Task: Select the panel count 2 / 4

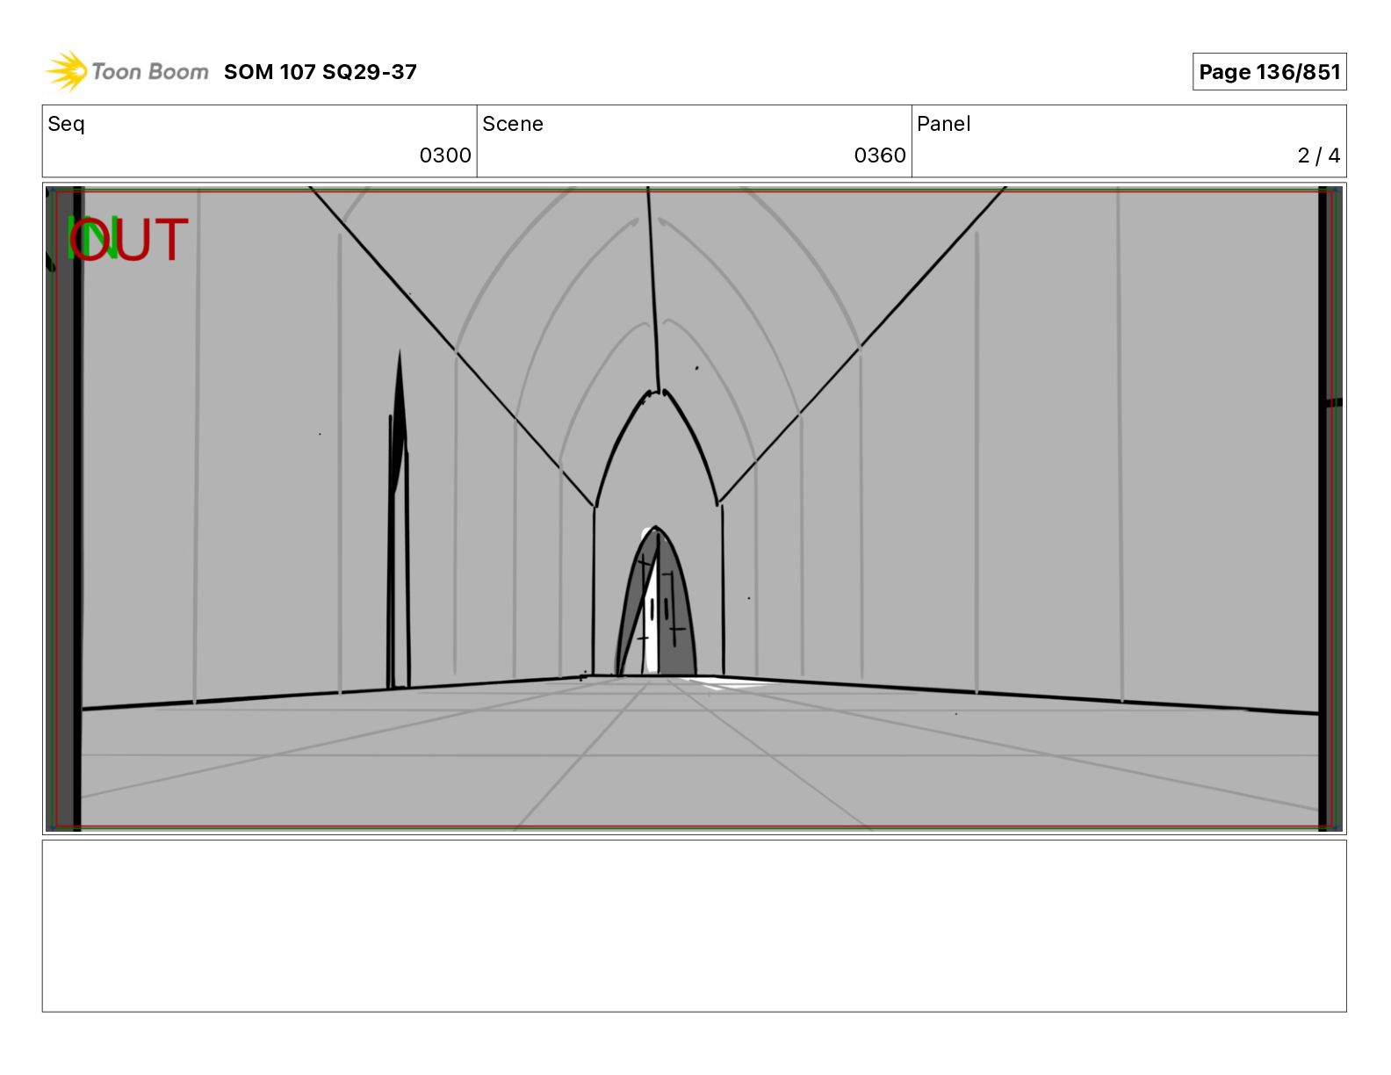Action: (x=1319, y=155)
